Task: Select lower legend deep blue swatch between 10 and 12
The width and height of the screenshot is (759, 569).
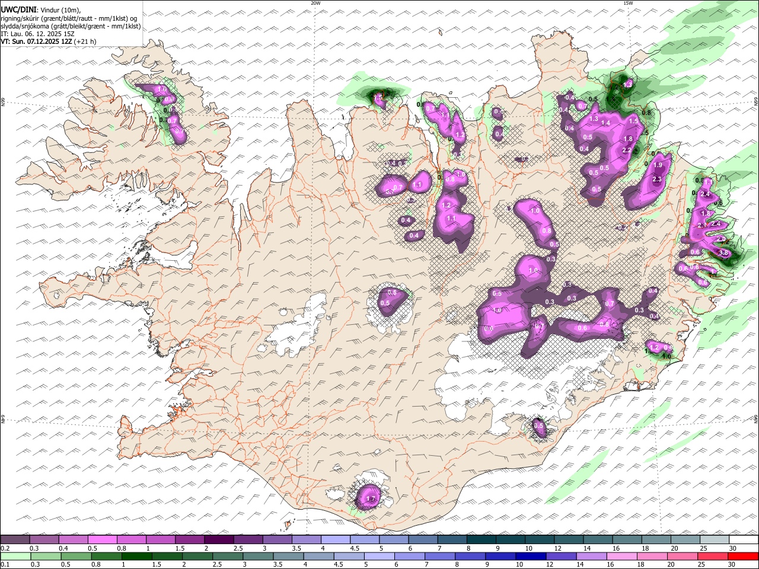Action: pyautogui.click(x=531, y=557)
